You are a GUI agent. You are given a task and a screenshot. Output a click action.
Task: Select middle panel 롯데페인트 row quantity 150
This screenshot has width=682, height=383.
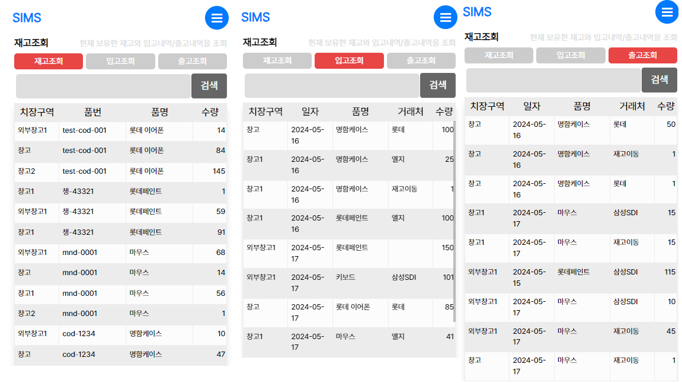pyautogui.click(x=349, y=253)
